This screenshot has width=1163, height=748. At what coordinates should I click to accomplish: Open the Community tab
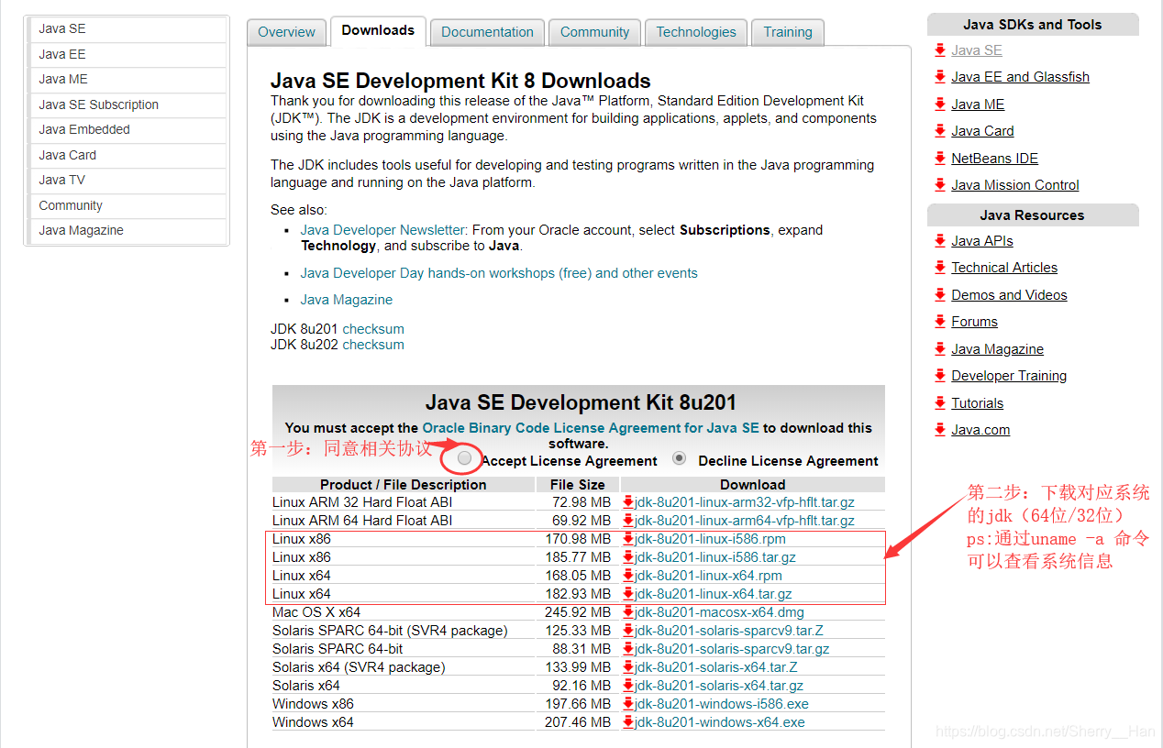coord(594,32)
